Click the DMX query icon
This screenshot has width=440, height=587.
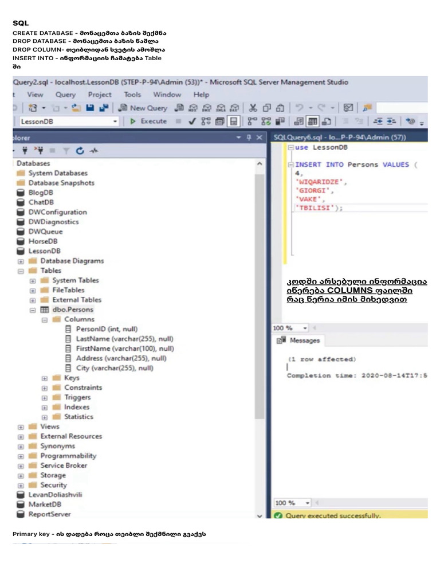click(x=206, y=108)
